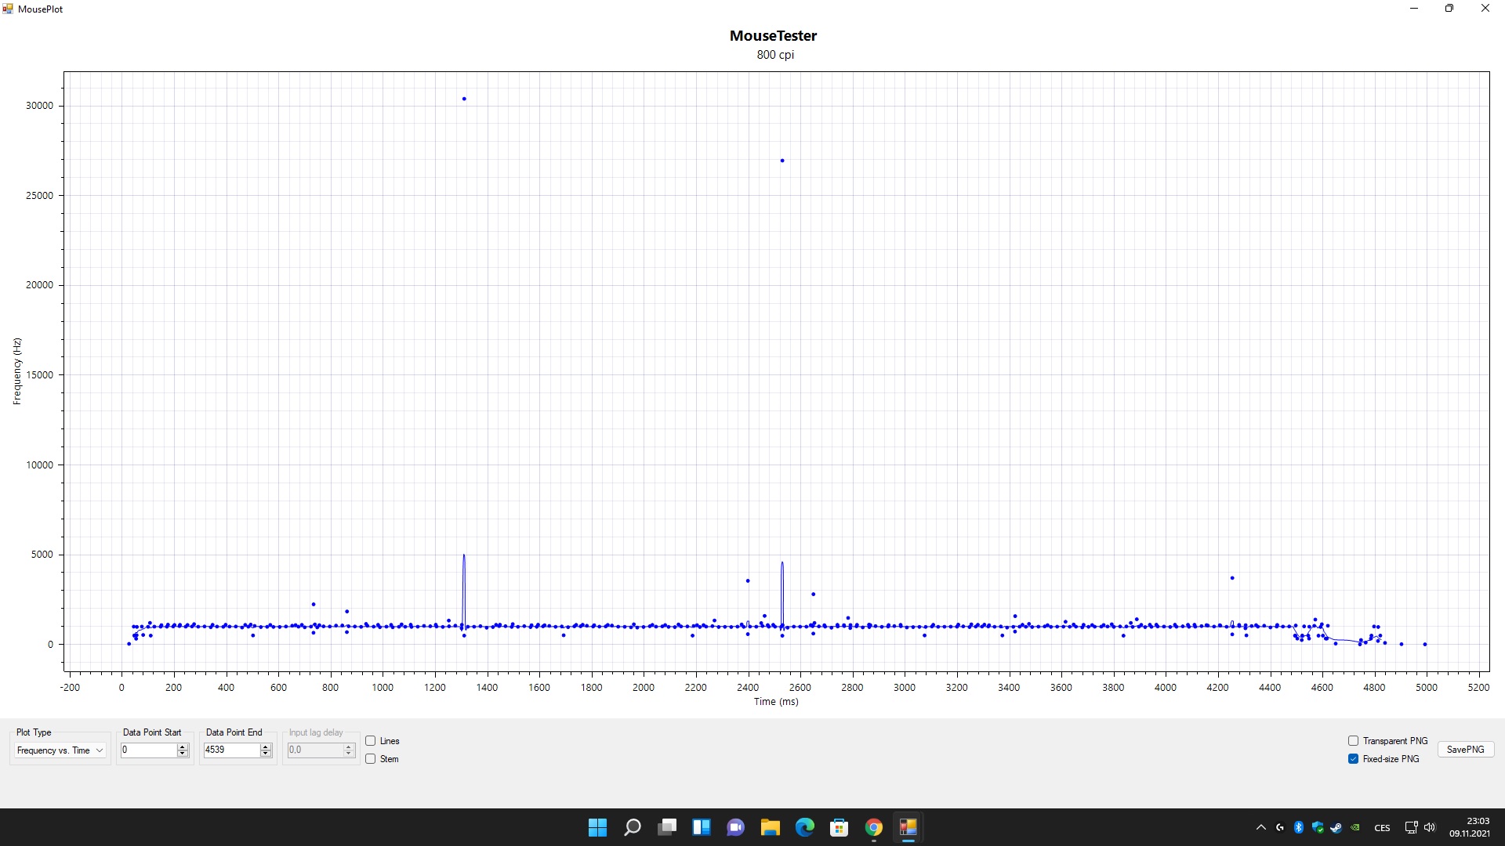Click the Data Point Start value field
The image size is (1505, 846).
click(x=148, y=750)
